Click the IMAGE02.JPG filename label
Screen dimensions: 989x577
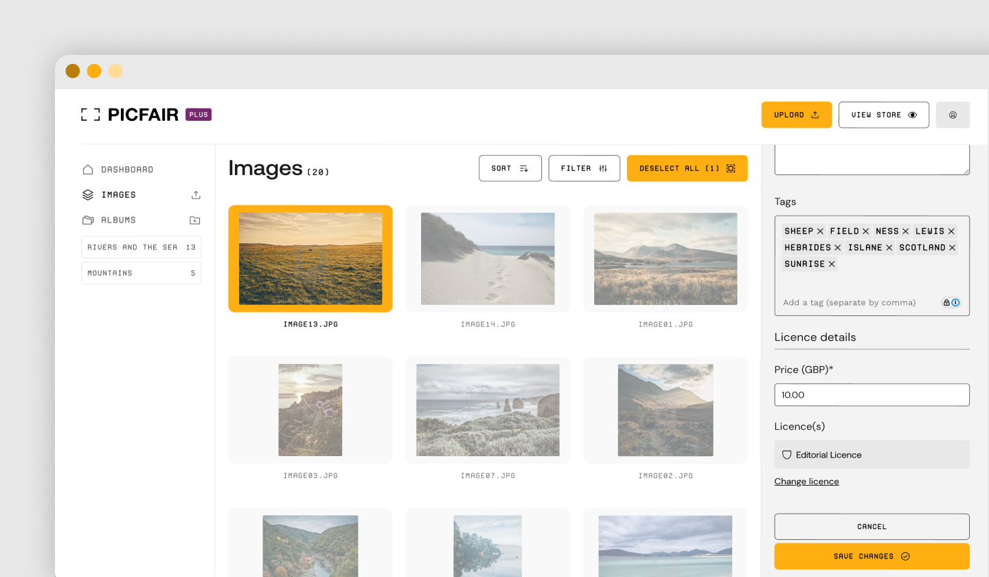tap(666, 475)
